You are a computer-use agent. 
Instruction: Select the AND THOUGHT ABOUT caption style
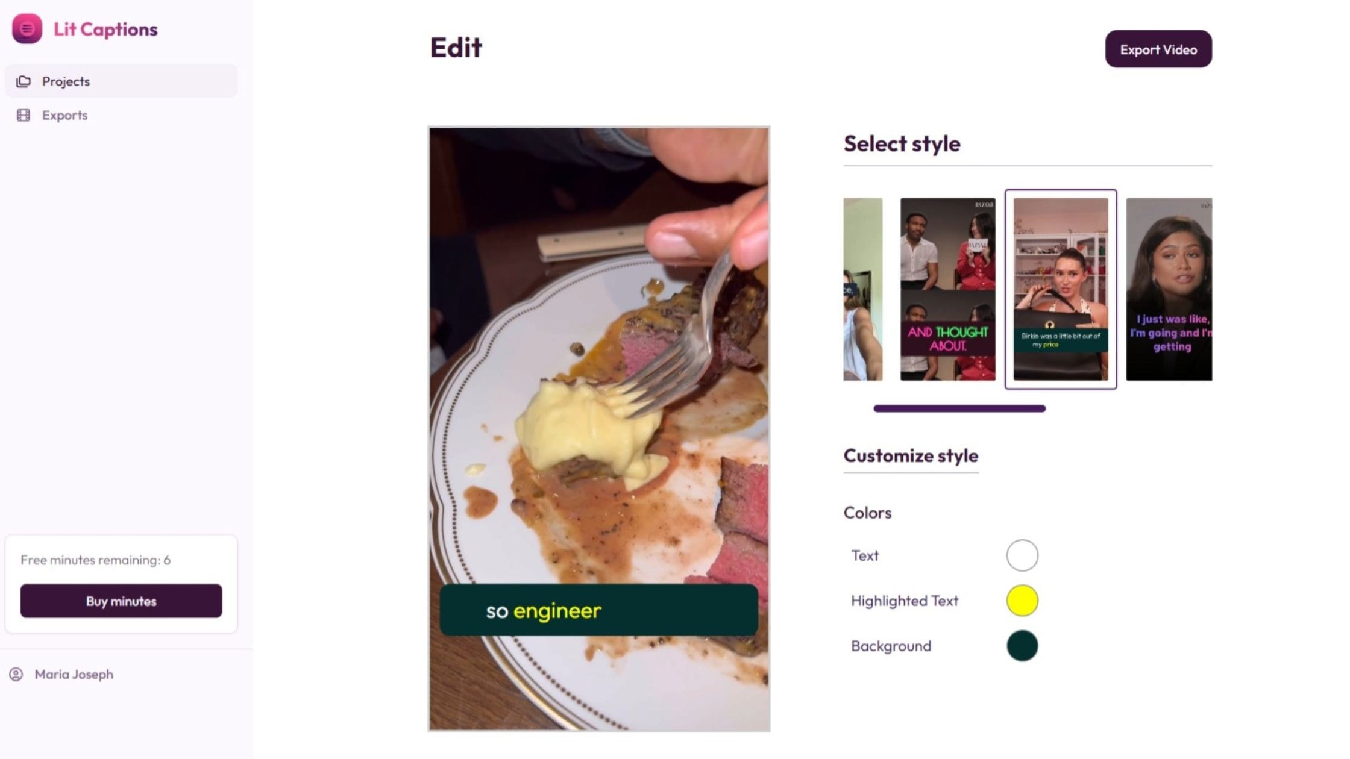pyautogui.click(x=947, y=289)
